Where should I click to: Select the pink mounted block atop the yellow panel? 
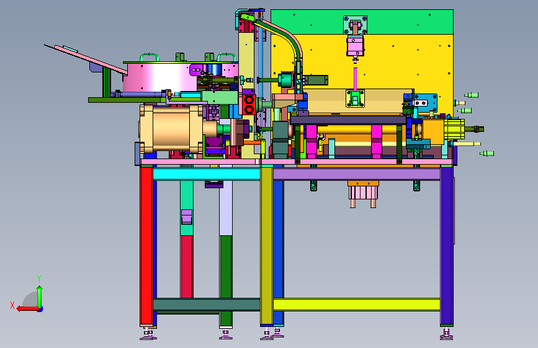coord(355,47)
